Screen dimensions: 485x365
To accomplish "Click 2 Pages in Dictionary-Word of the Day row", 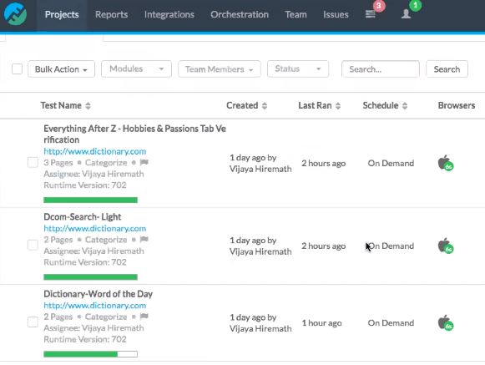I will point(58,317).
